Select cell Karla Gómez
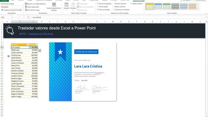Screen dimensions: 208x117 [x=20, y=58]
